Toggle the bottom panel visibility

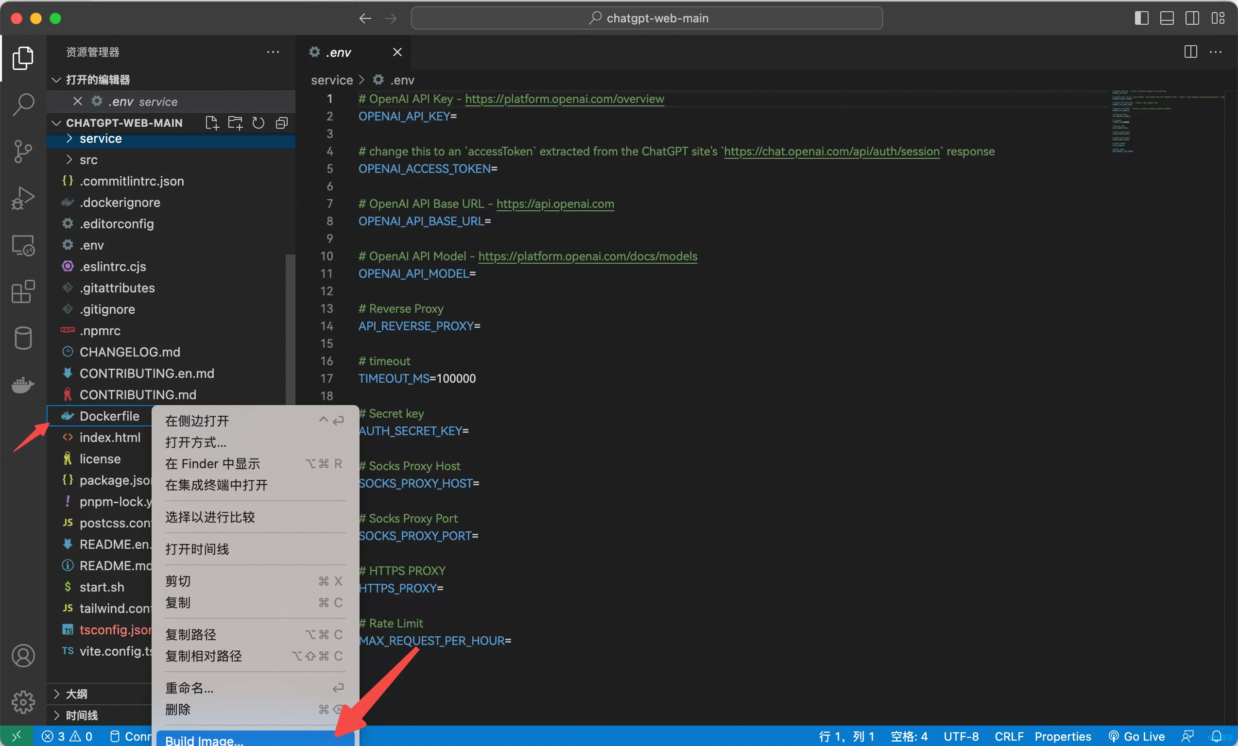[x=1167, y=18]
